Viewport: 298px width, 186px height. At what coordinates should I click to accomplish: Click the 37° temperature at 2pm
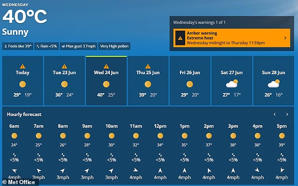click(x=209, y=145)
